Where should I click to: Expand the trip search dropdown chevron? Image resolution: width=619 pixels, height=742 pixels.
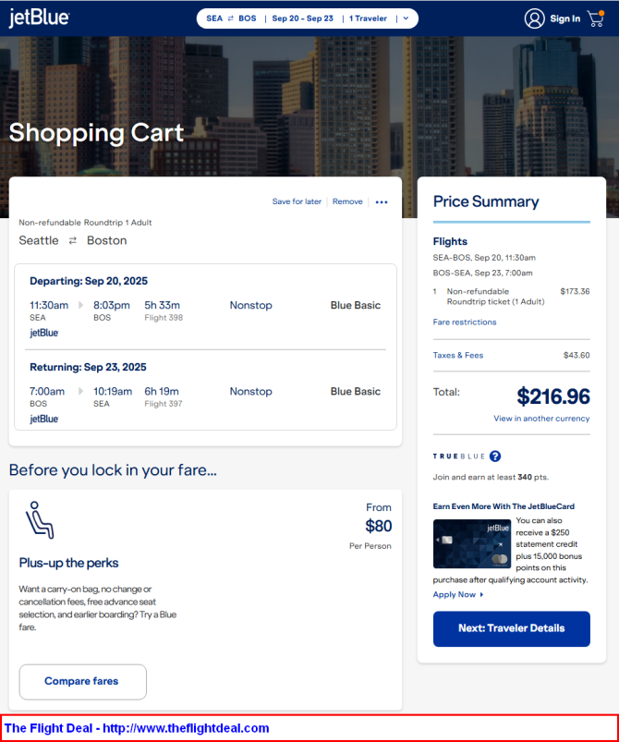[406, 18]
